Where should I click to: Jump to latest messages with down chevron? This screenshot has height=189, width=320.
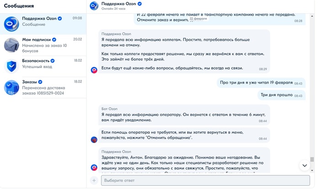tap(304, 165)
